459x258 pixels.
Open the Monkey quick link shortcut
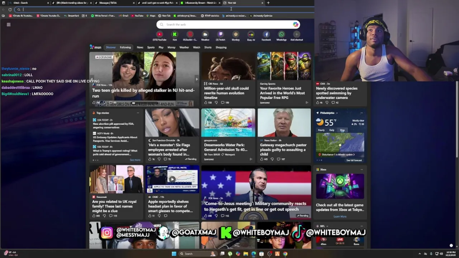pyautogui.click(x=236, y=34)
